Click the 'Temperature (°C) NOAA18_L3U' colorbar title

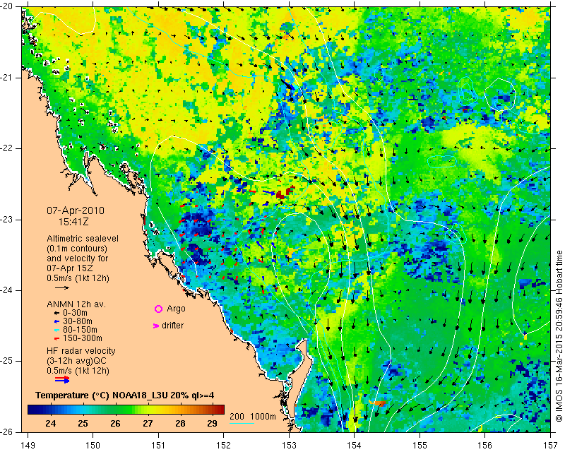click(98, 395)
